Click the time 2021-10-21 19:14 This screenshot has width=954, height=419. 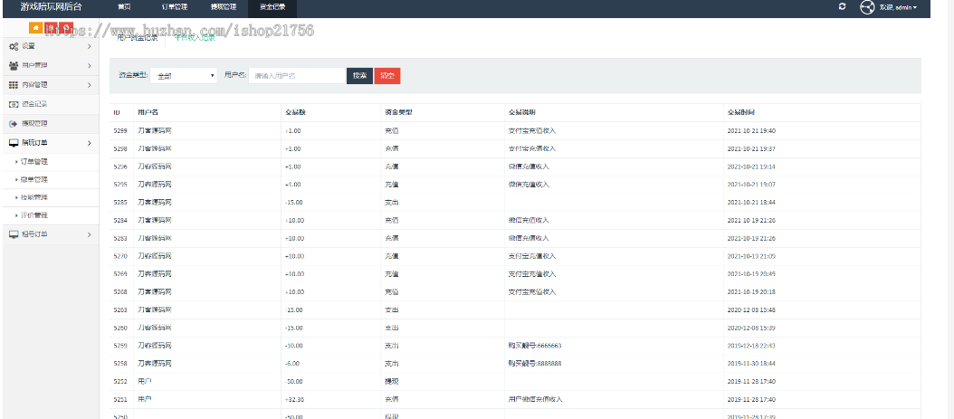coord(751,167)
